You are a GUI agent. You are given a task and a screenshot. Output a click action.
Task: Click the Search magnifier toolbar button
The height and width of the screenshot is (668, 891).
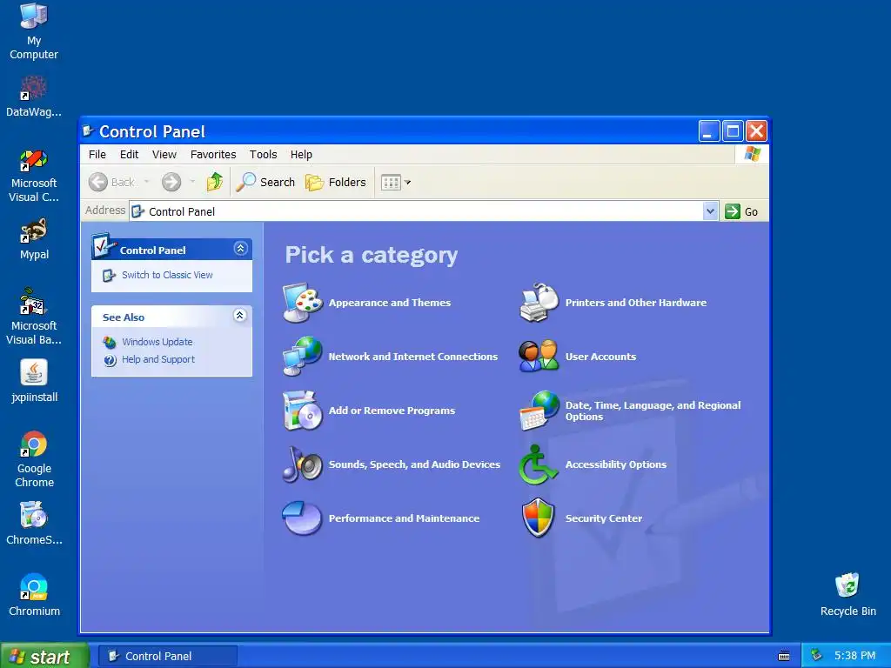(x=265, y=182)
